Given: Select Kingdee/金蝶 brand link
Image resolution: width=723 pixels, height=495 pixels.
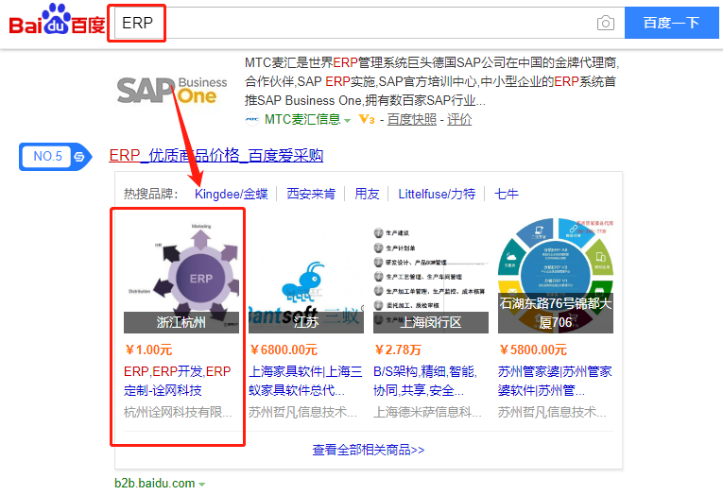Looking at the screenshot, I should pyautogui.click(x=231, y=194).
